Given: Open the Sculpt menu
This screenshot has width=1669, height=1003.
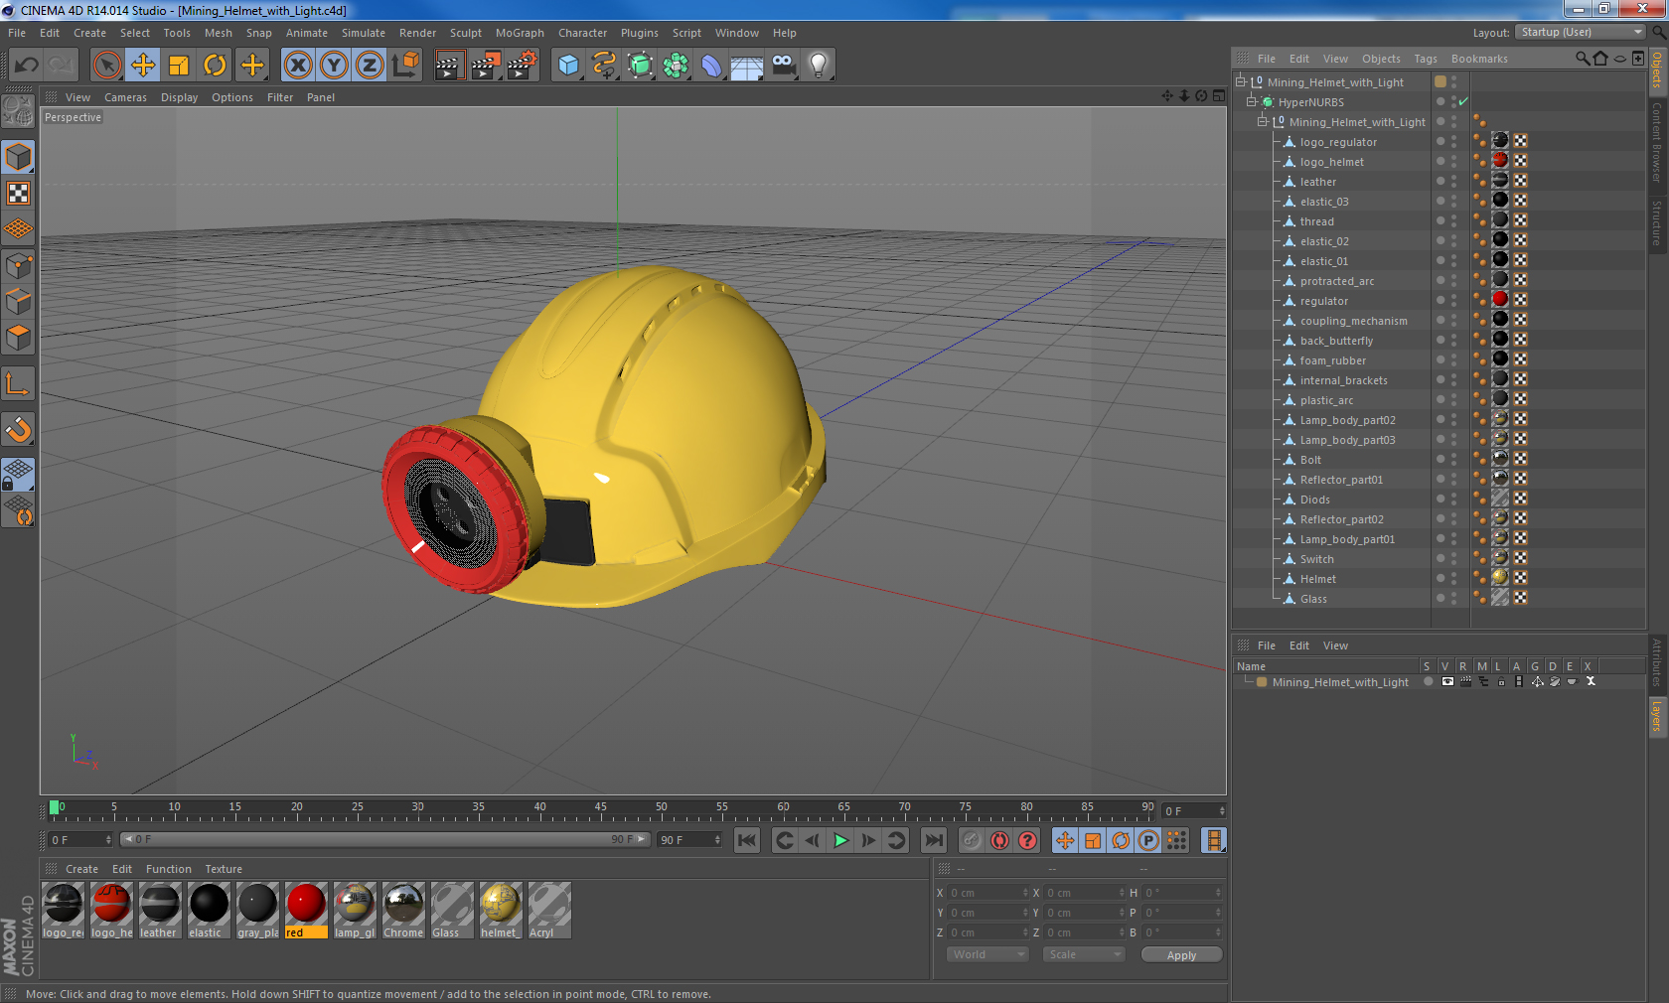Looking at the screenshot, I should coord(466,33).
